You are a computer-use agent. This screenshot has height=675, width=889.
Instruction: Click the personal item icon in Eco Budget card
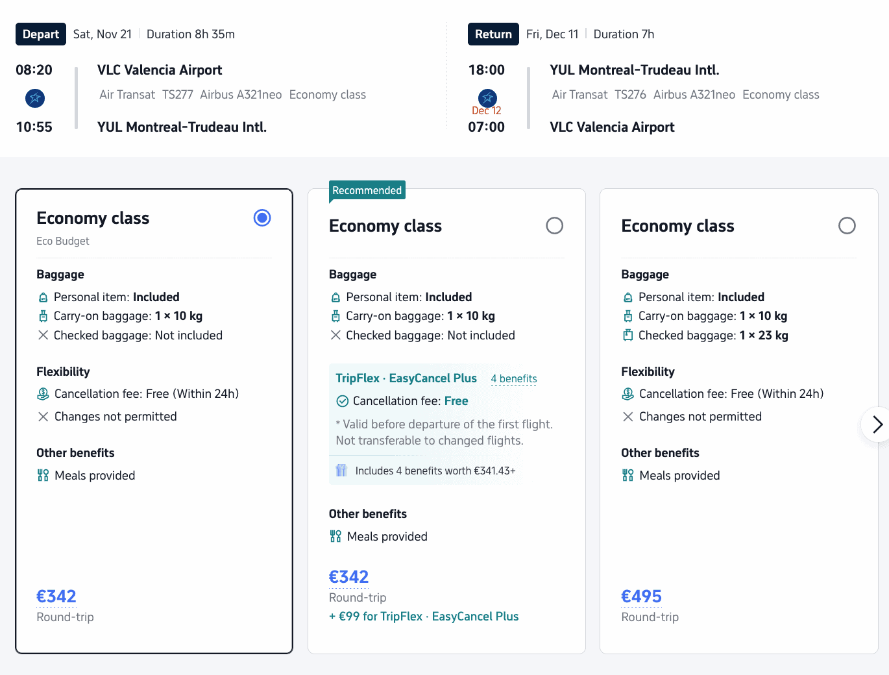click(x=43, y=297)
